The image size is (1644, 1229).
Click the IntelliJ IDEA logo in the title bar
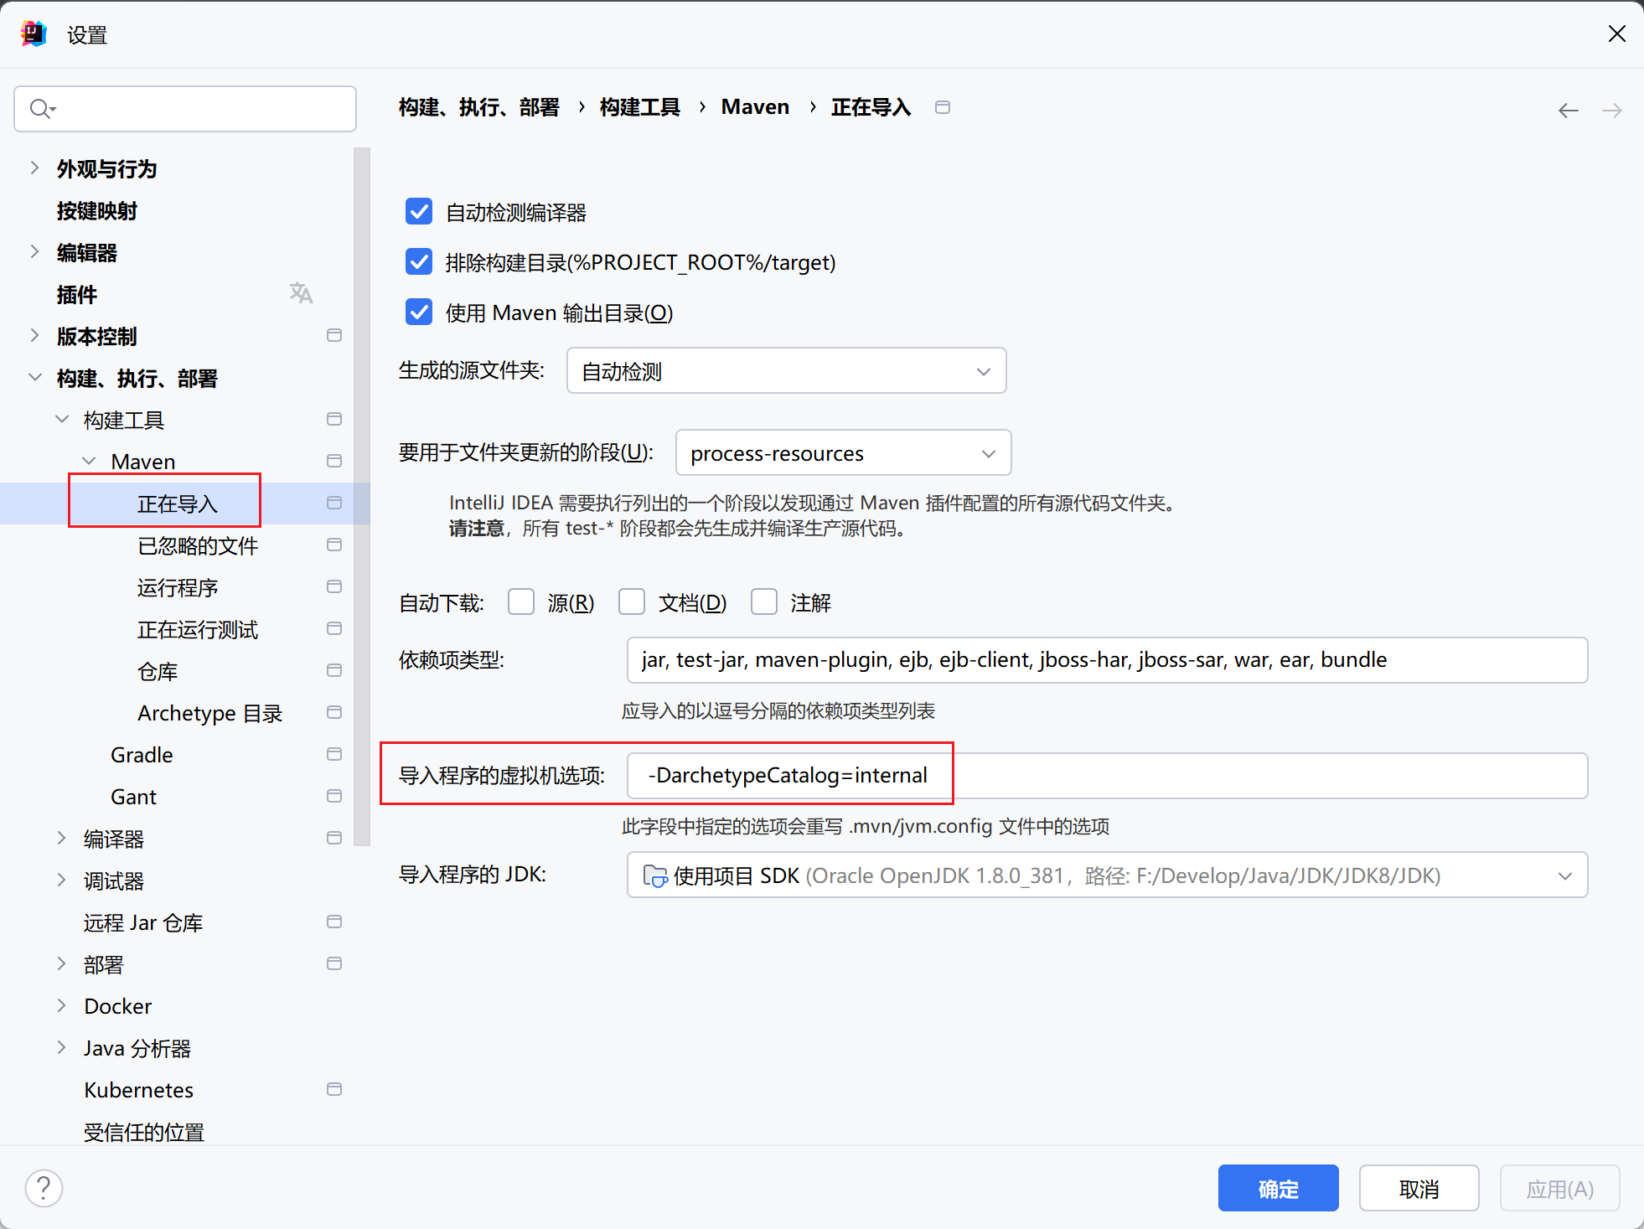[x=34, y=34]
